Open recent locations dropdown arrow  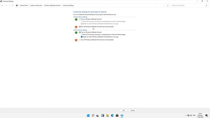tap(10, 6)
